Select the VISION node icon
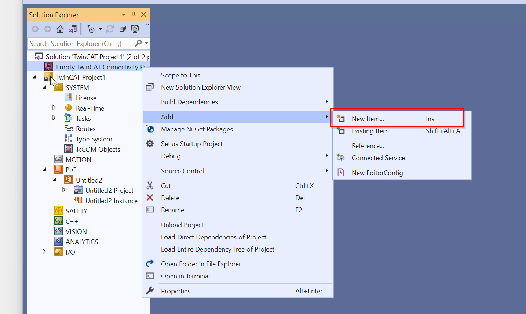 click(x=59, y=231)
